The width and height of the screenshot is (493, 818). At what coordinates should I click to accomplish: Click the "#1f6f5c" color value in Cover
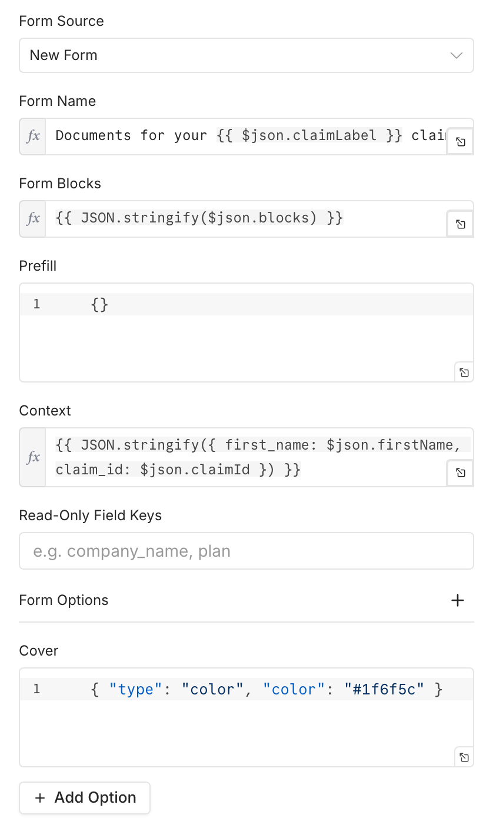click(385, 689)
